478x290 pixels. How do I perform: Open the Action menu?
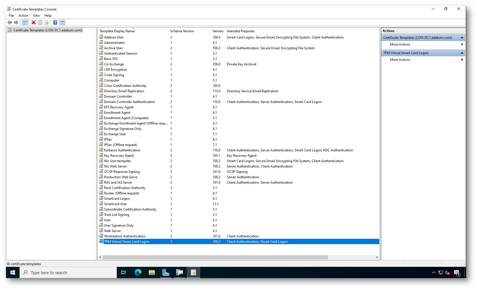point(23,16)
